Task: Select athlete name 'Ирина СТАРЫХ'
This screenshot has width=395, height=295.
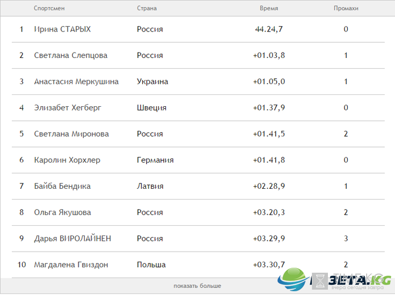Action: point(62,29)
